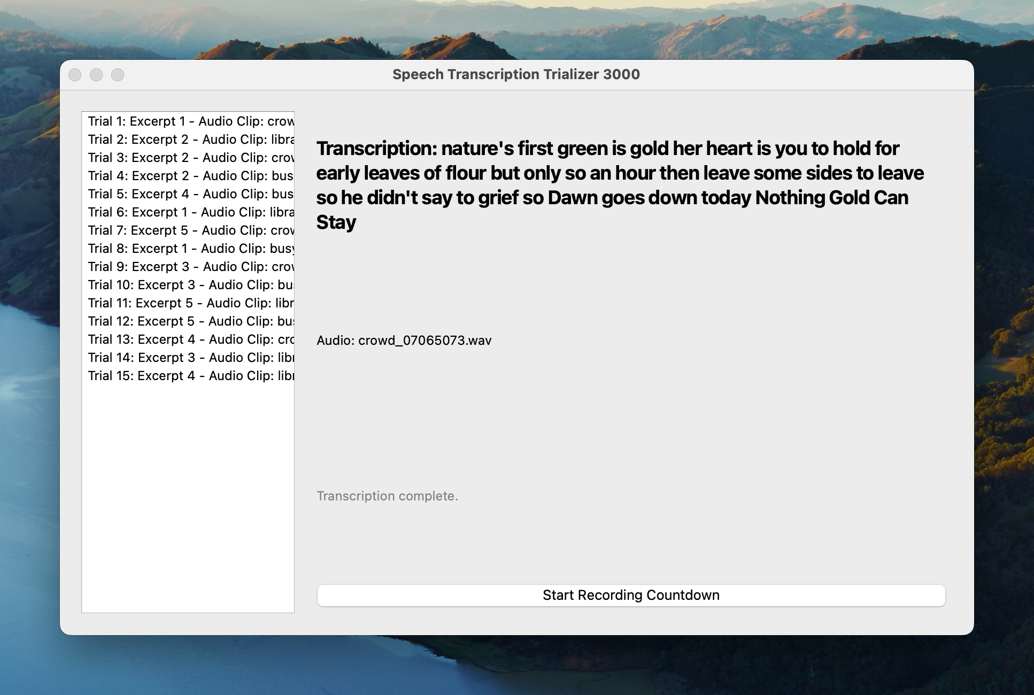1034x695 pixels.
Task: Select Trial 7 with Excerpt 5
Action: 187,230
